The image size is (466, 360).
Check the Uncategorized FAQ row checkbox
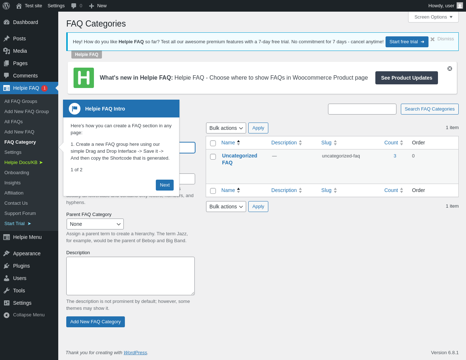[x=213, y=157]
